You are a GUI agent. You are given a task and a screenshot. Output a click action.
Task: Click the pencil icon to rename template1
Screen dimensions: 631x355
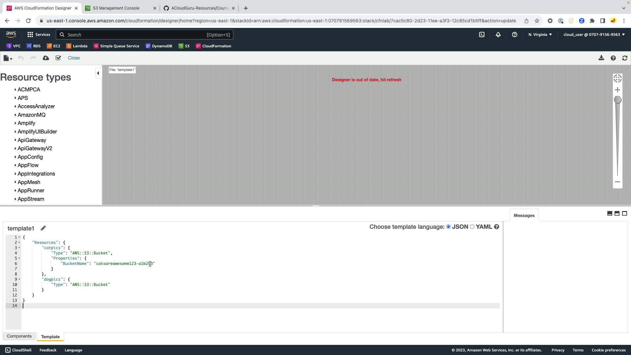pos(43,228)
